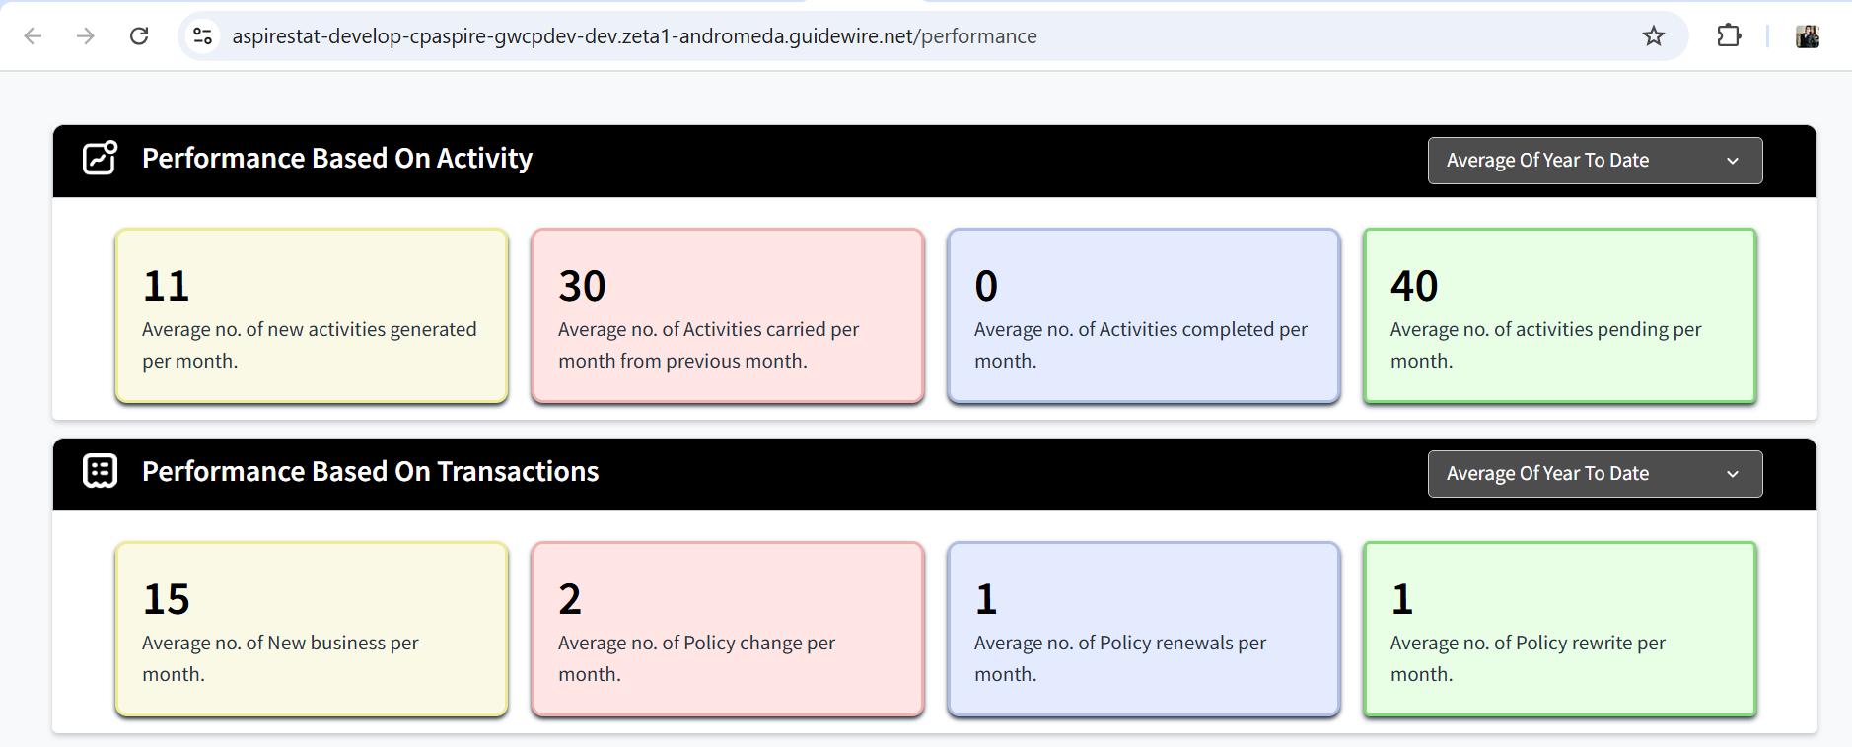The height and width of the screenshot is (747, 1852).
Task: Select the Activities completed per month card
Action: click(1143, 315)
